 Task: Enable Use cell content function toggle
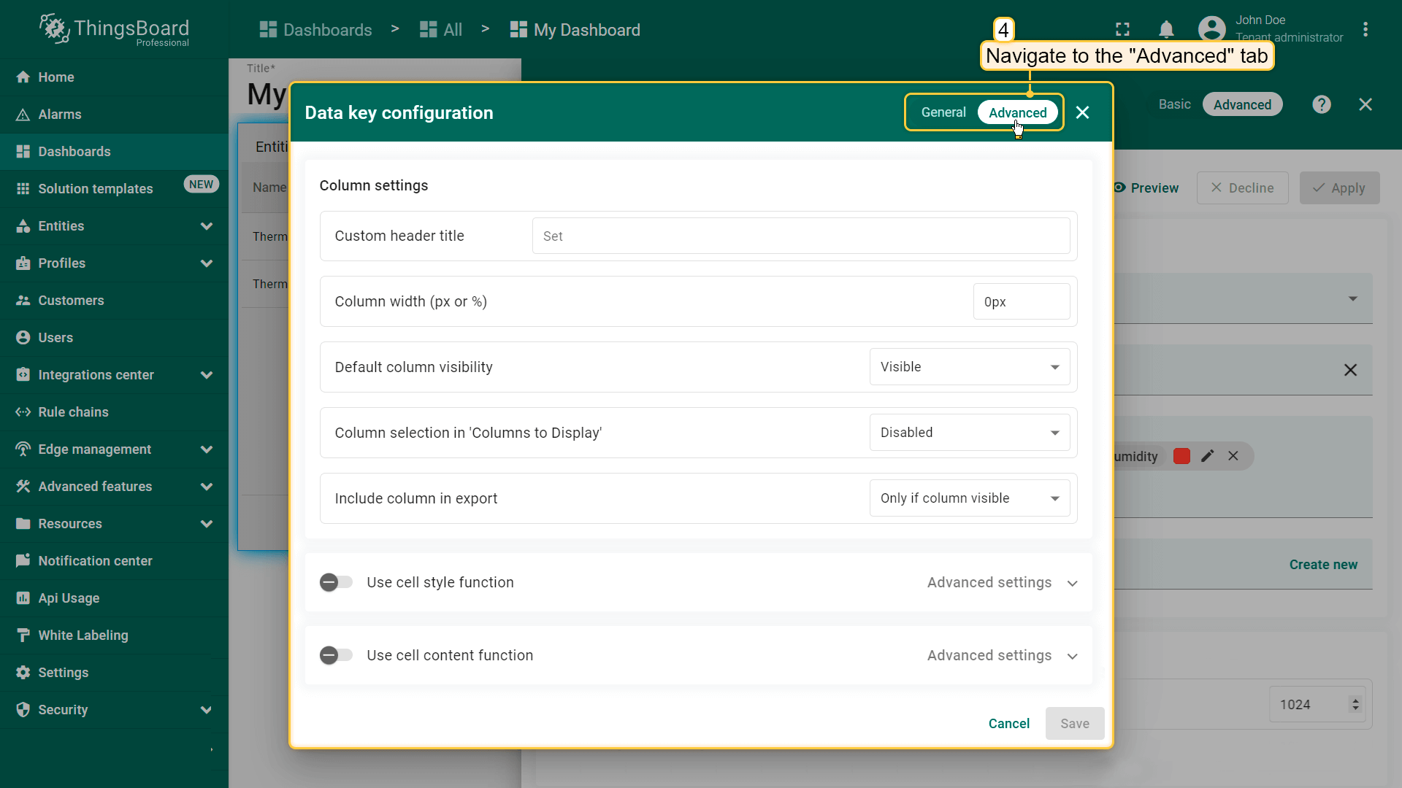coord(337,655)
